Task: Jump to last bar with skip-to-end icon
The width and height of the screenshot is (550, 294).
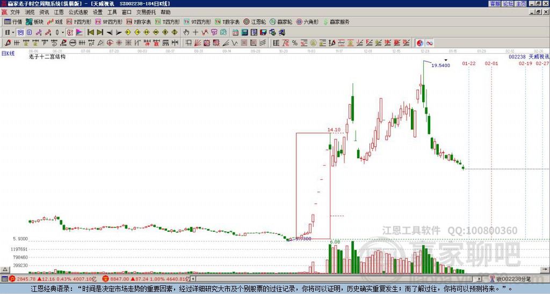Action: (100, 32)
